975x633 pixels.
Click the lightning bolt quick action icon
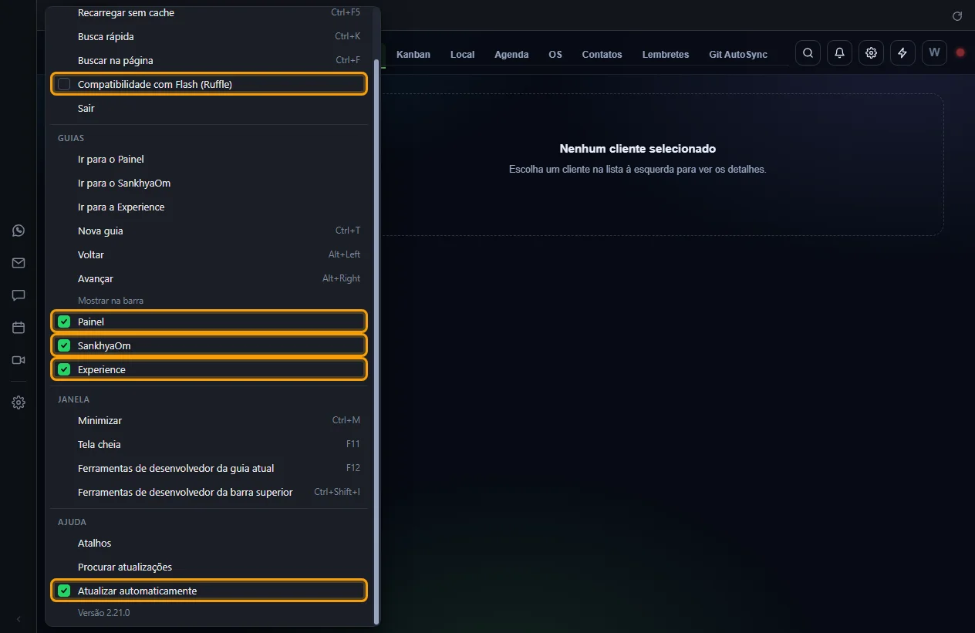coord(902,53)
